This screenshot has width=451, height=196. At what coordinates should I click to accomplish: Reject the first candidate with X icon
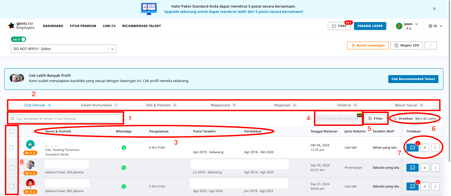425,148
